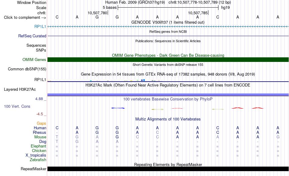
Task: Select the Elephant species row label
Action: [38, 146]
